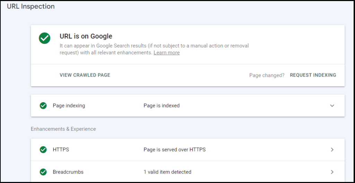Click 'Page is served over HTTPS' text

[x=174, y=150]
